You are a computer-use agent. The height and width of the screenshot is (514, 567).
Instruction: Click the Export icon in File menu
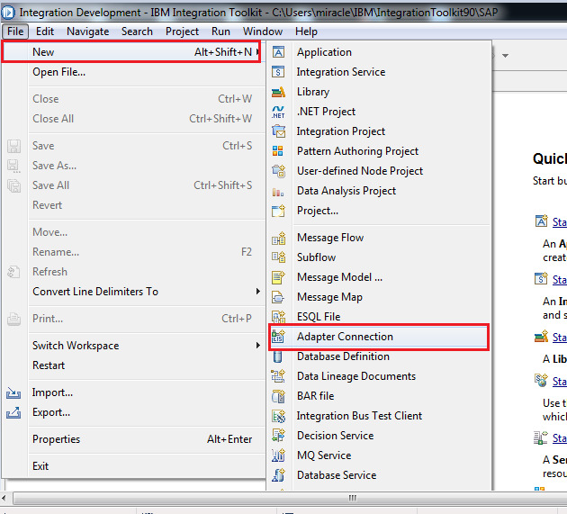click(13, 412)
